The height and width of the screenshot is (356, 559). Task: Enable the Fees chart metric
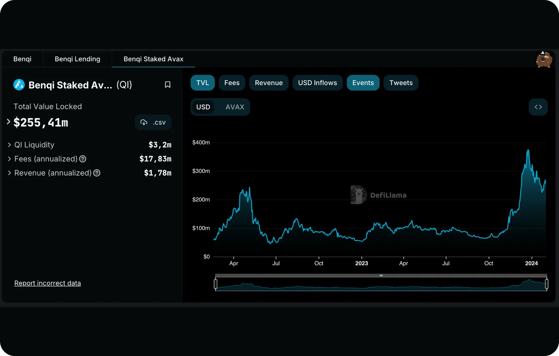(x=232, y=83)
